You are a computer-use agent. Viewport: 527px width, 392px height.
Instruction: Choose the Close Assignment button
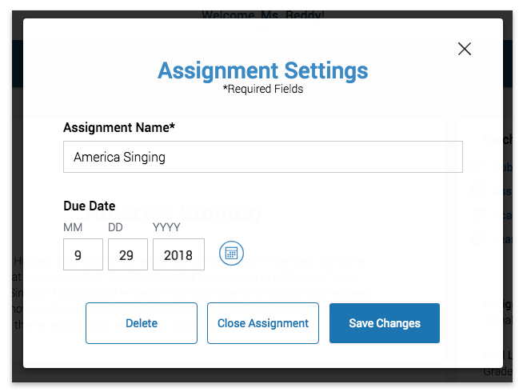tap(263, 323)
